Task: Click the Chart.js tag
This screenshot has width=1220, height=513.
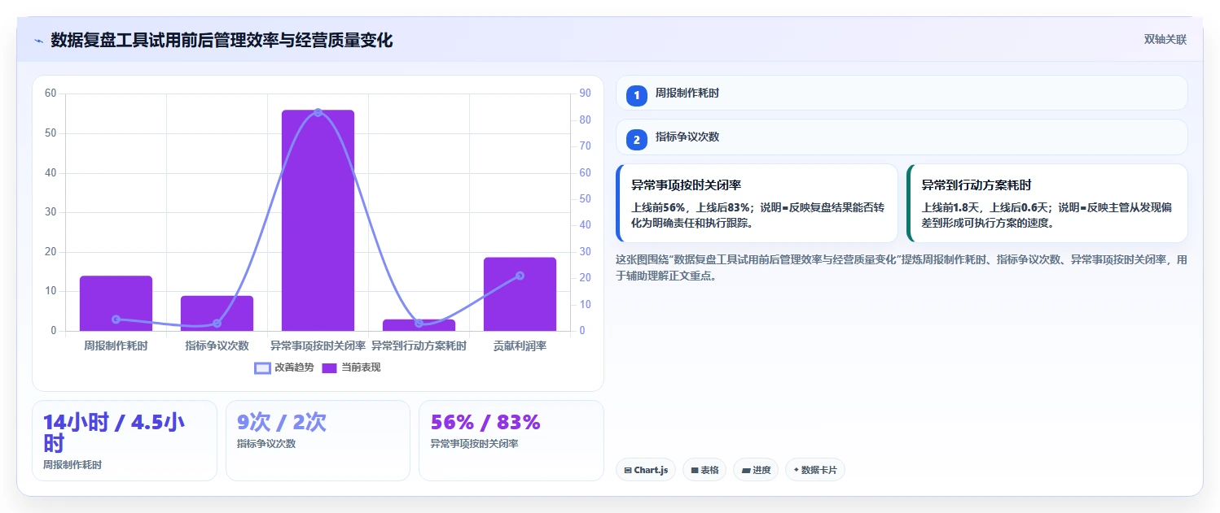Action: [646, 470]
